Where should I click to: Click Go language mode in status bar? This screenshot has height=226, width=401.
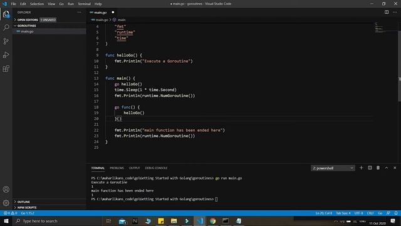[x=380, y=213]
